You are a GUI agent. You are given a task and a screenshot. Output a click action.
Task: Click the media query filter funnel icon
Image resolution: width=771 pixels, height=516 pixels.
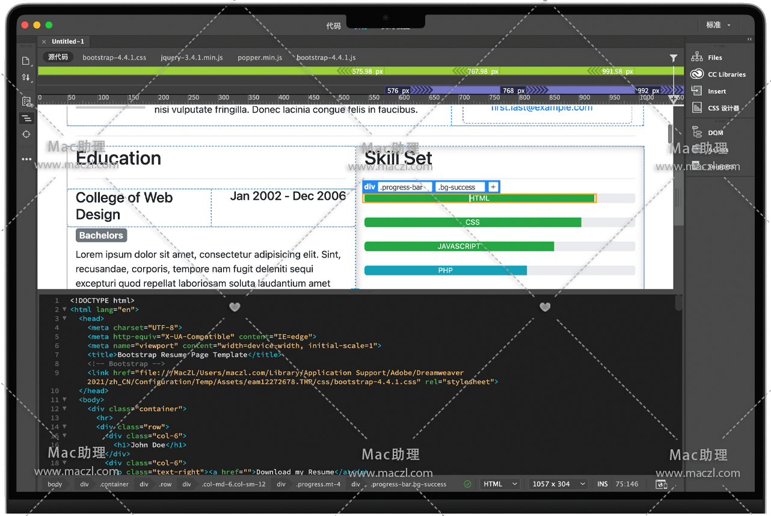pos(673,58)
